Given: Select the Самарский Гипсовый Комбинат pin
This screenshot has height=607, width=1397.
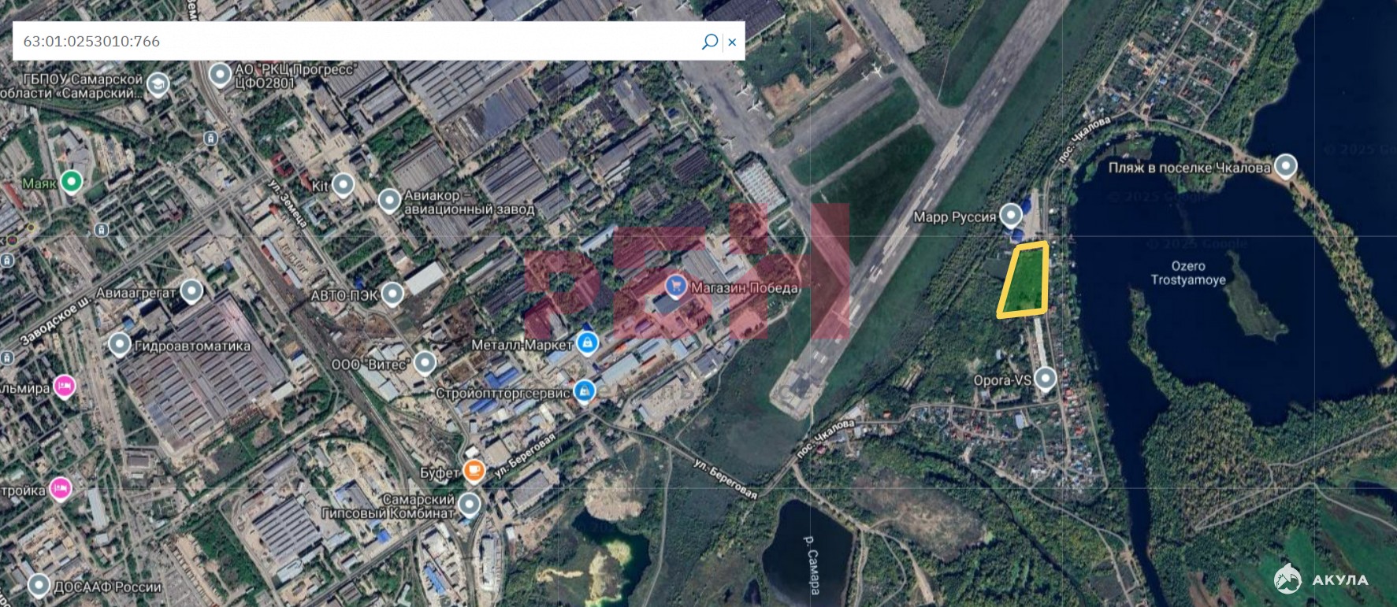Looking at the screenshot, I should [470, 504].
